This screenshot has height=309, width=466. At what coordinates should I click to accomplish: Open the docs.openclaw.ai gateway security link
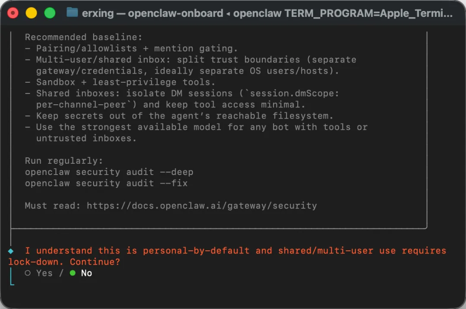(202, 206)
